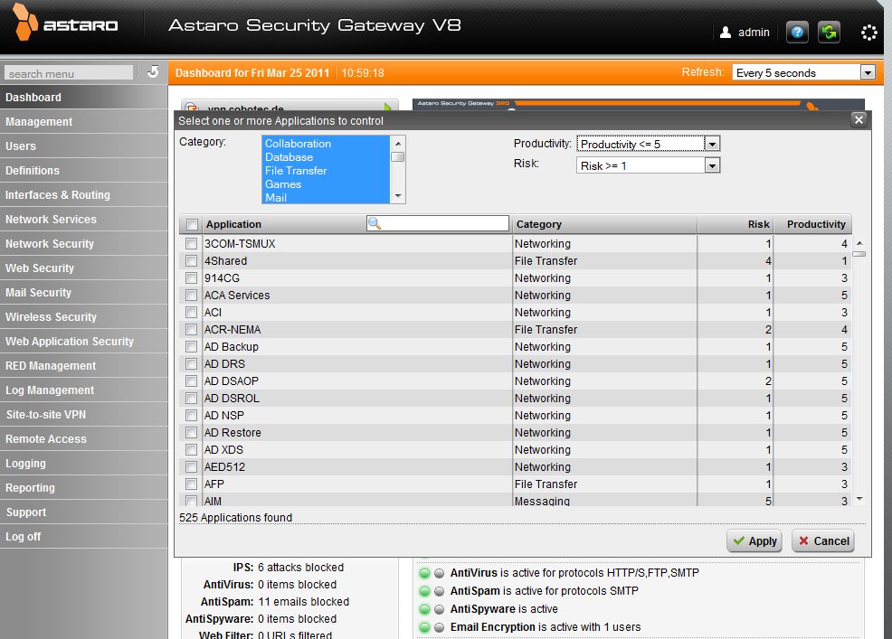892x639 pixels.
Task: Click the green refresh icon in header
Action: click(829, 33)
